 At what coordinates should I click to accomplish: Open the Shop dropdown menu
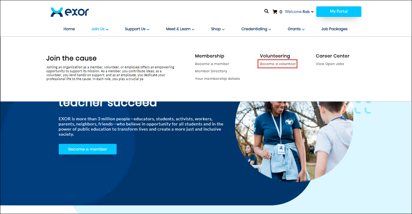click(x=218, y=29)
